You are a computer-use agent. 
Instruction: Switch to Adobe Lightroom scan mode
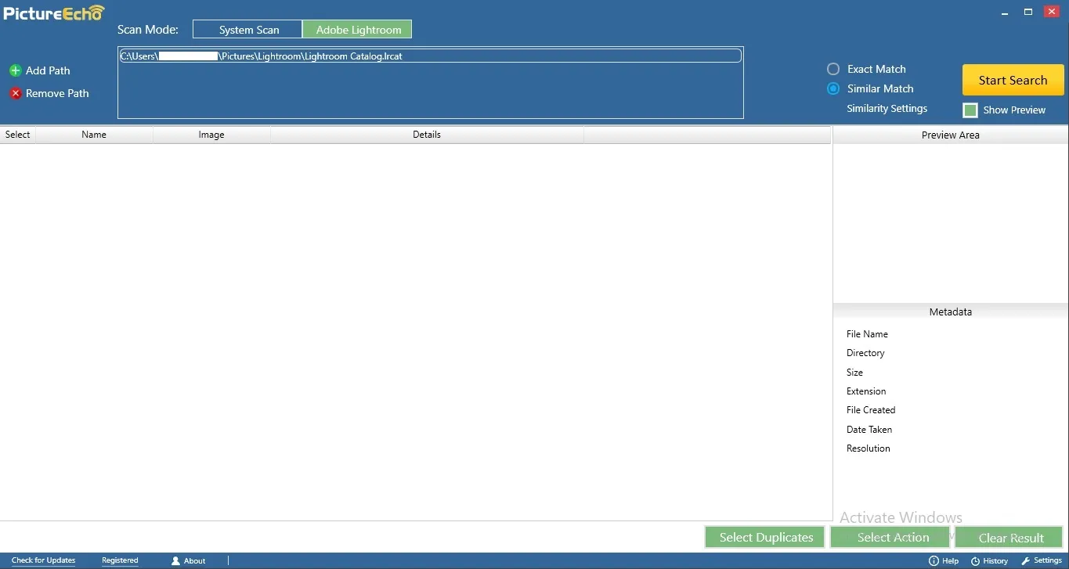[358, 30]
